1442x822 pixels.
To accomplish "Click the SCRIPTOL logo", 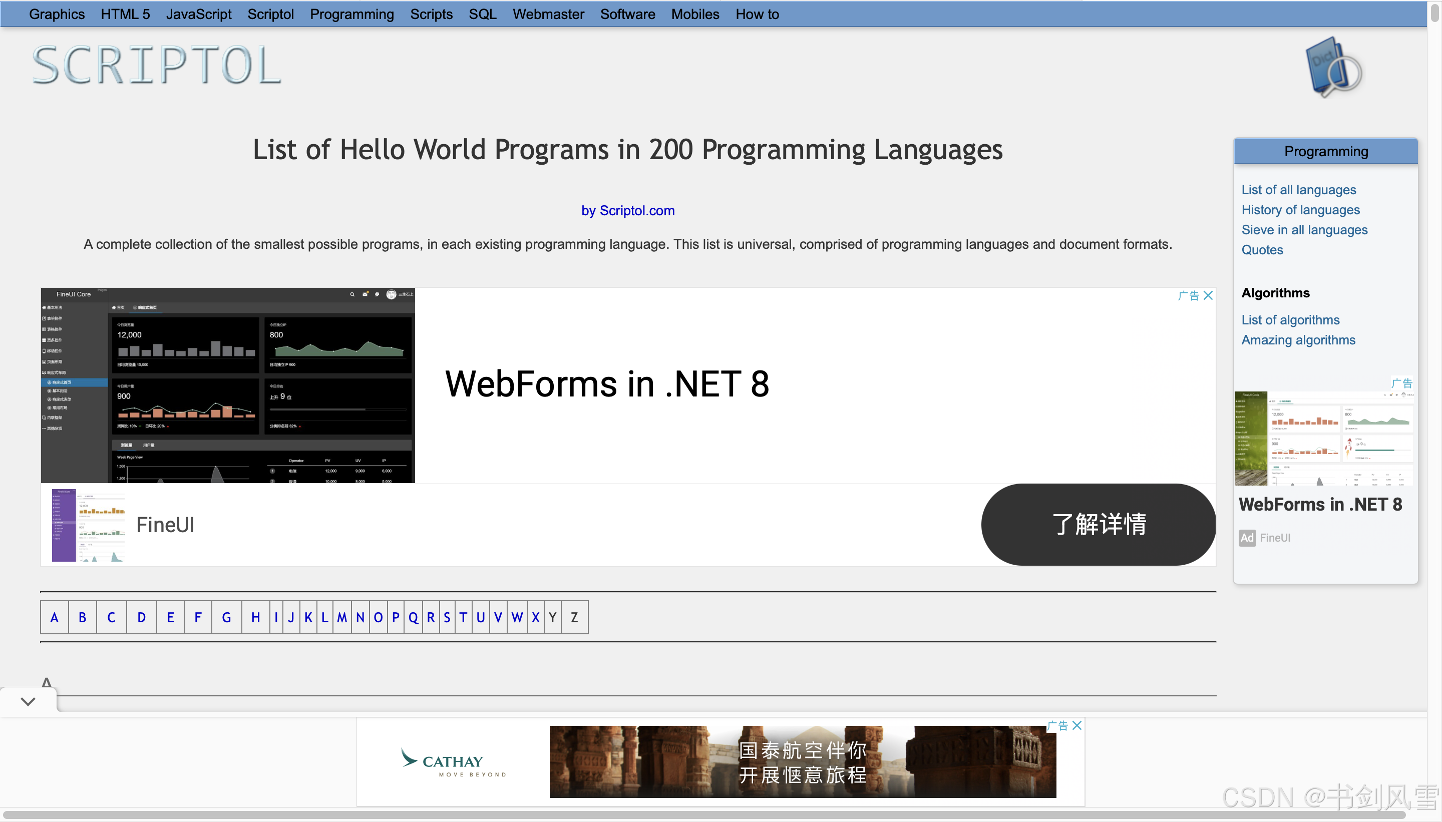I will pos(156,66).
